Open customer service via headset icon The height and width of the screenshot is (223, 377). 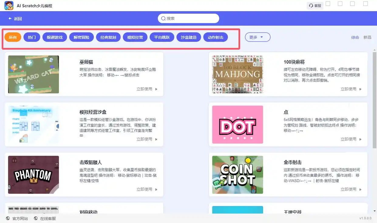[x=311, y=6]
